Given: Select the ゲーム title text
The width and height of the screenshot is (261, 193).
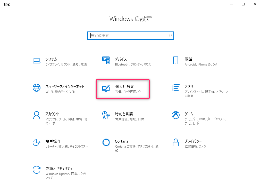Looking at the screenshot, I should point(189,114).
